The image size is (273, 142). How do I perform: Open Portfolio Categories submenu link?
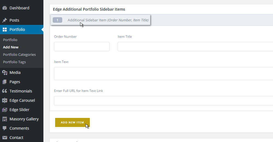(x=19, y=55)
